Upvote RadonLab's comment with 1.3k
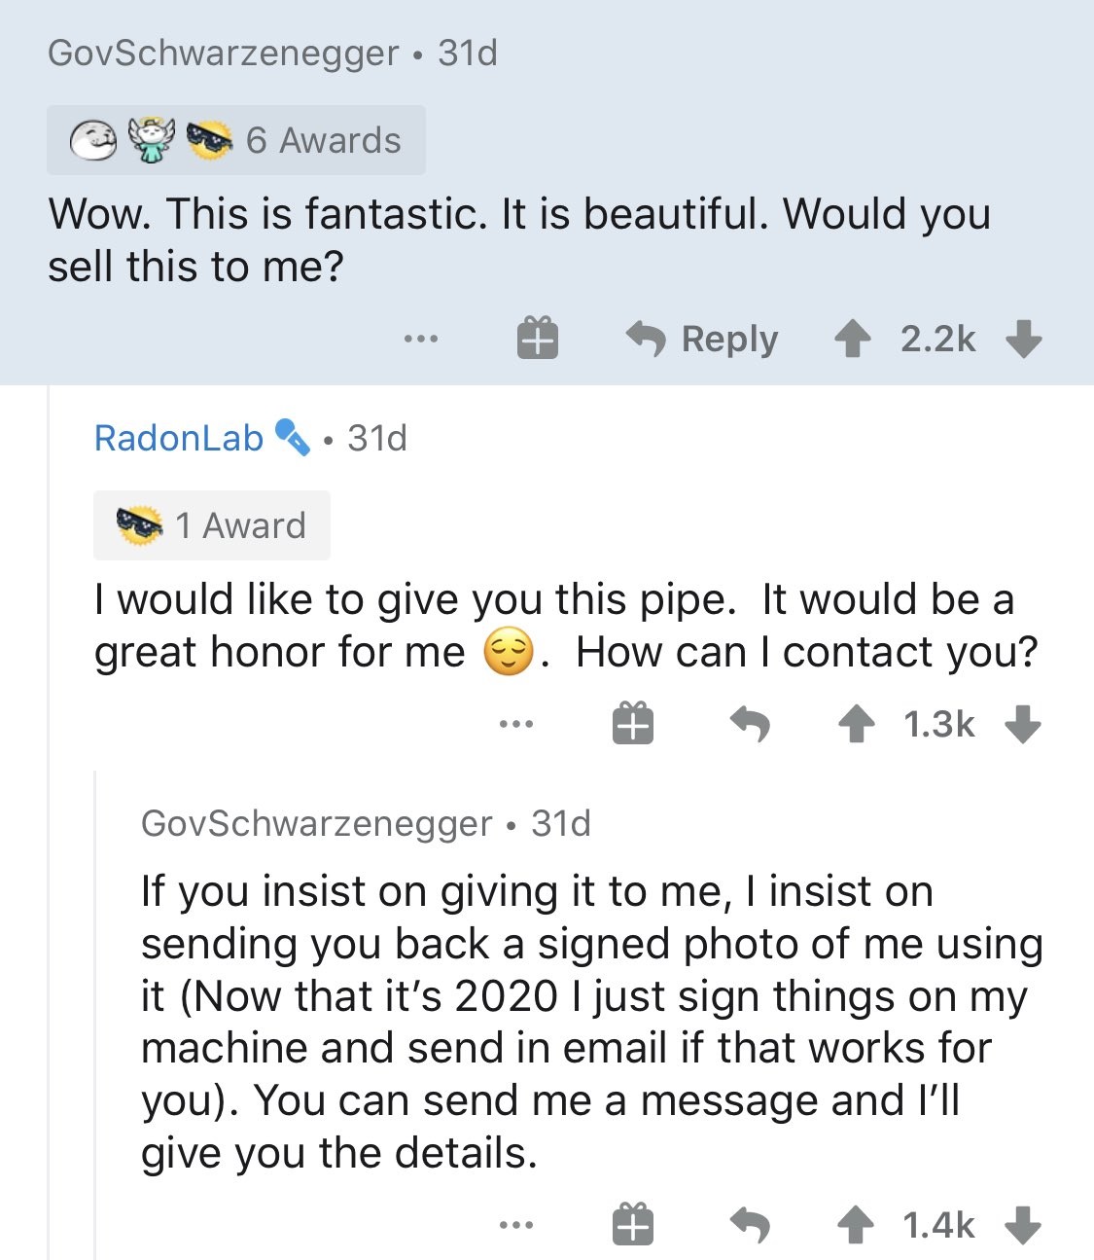Image resolution: width=1094 pixels, height=1260 pixels. (856, 724)
